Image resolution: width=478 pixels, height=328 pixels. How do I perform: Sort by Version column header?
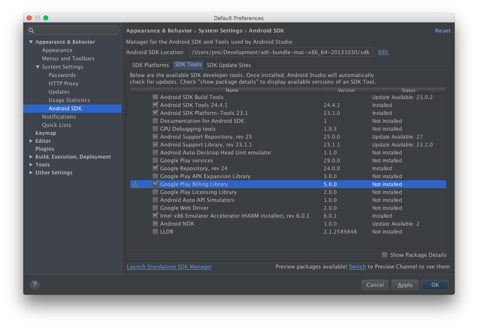(346, 90)
